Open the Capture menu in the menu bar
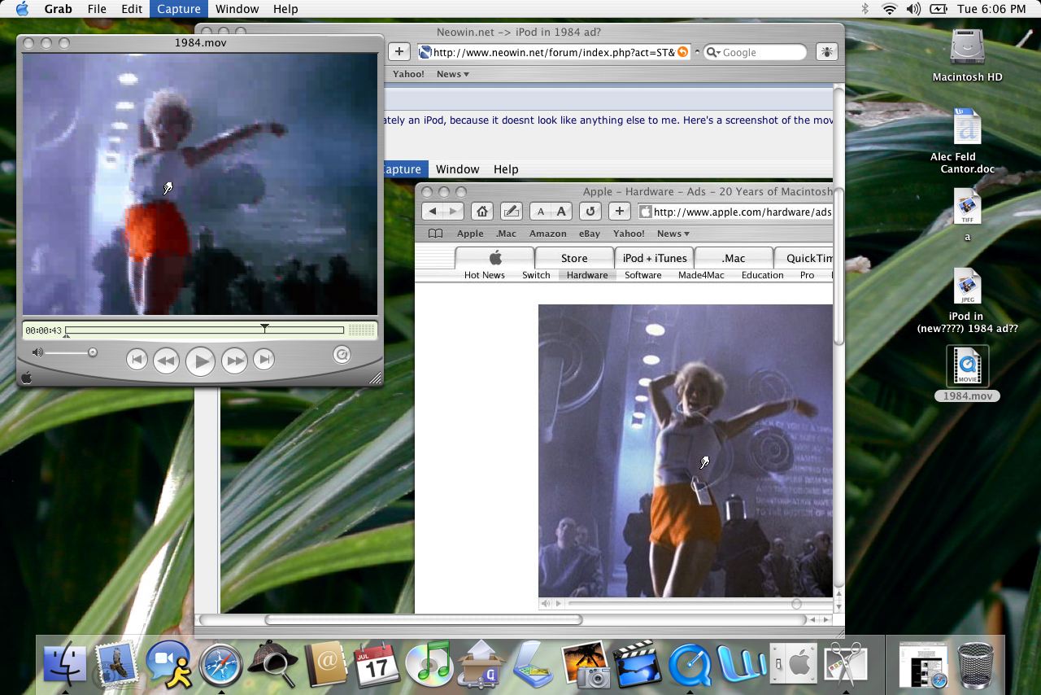Image resolution: width=1041 pixels, height=695 pixels. coord(178,9)
